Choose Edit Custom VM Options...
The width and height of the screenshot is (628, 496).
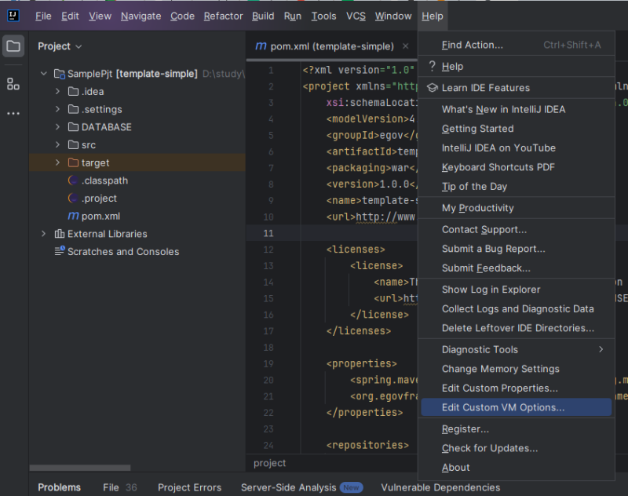(x=517, y=407)
